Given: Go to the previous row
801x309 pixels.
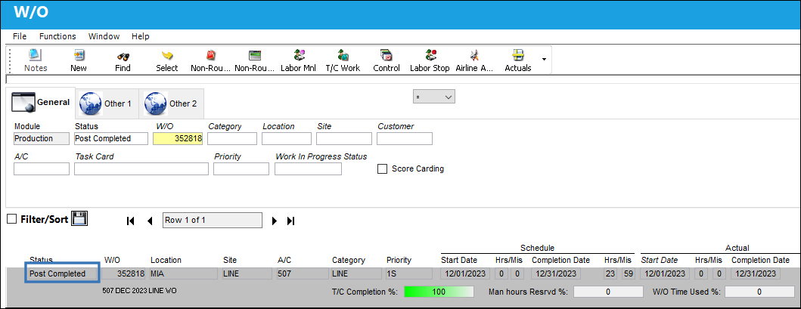Looking at the screenshot, I should pyautogui.click(x=150, y=221).
